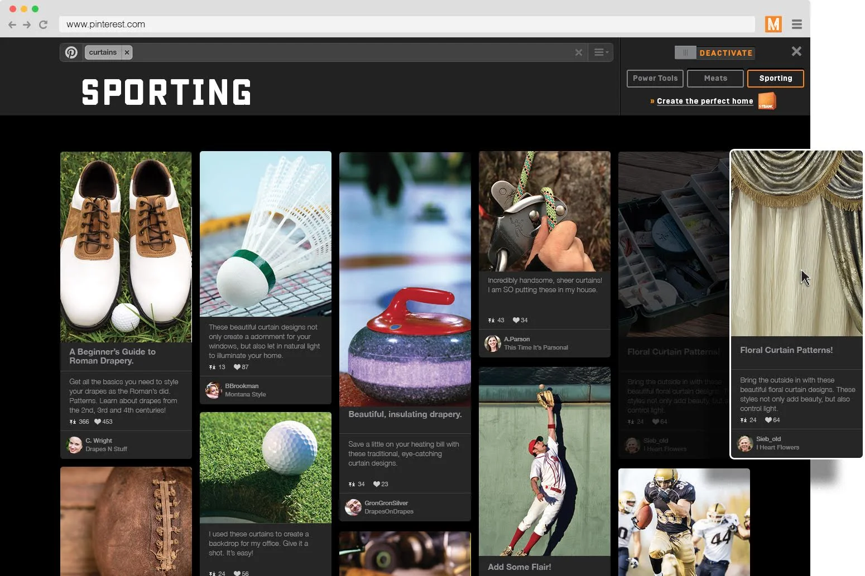865x576 pixels.
Task: Click the heart icon on the sheer curtains pin
Action: click(x=516, y=321)
